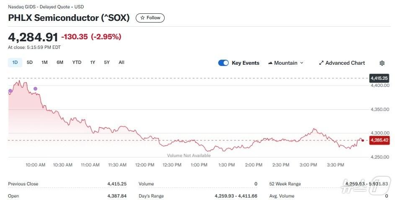Click the star icon in Follow button
395x200 pixels.
pyautogui.click(x=142, y=18)
